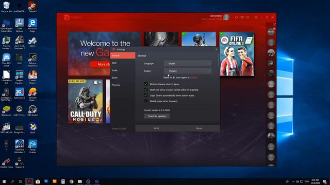Open Assetto Corsa desktop shortcut
The width and height of the screenshot is (330, 185).
(6, 163)
